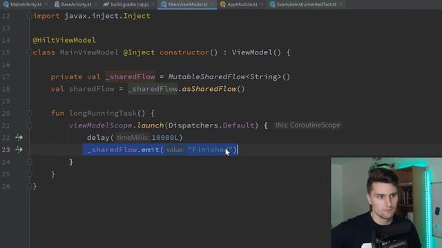Close the MainViewModel.kt tab
This screenshot has height=248, width=442.
[x=212, y=5]
